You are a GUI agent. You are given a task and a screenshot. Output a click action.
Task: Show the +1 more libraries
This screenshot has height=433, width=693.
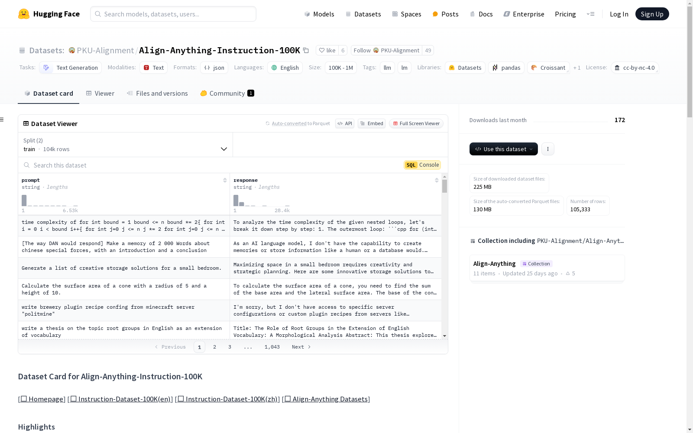(577, 68)
